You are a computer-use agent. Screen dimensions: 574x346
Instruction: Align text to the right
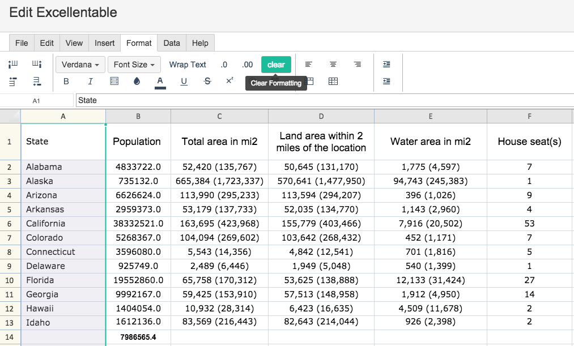(358, 65)
